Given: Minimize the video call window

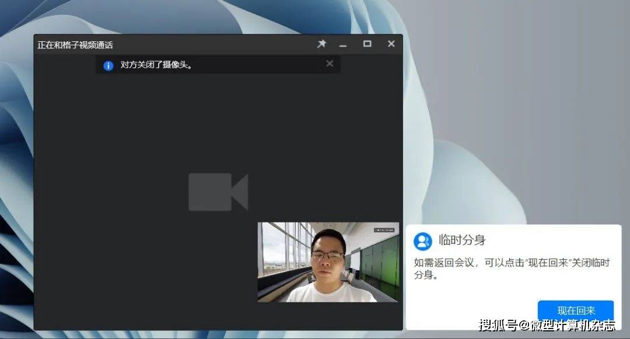Looking at the screenshot, I should (343, 45).
